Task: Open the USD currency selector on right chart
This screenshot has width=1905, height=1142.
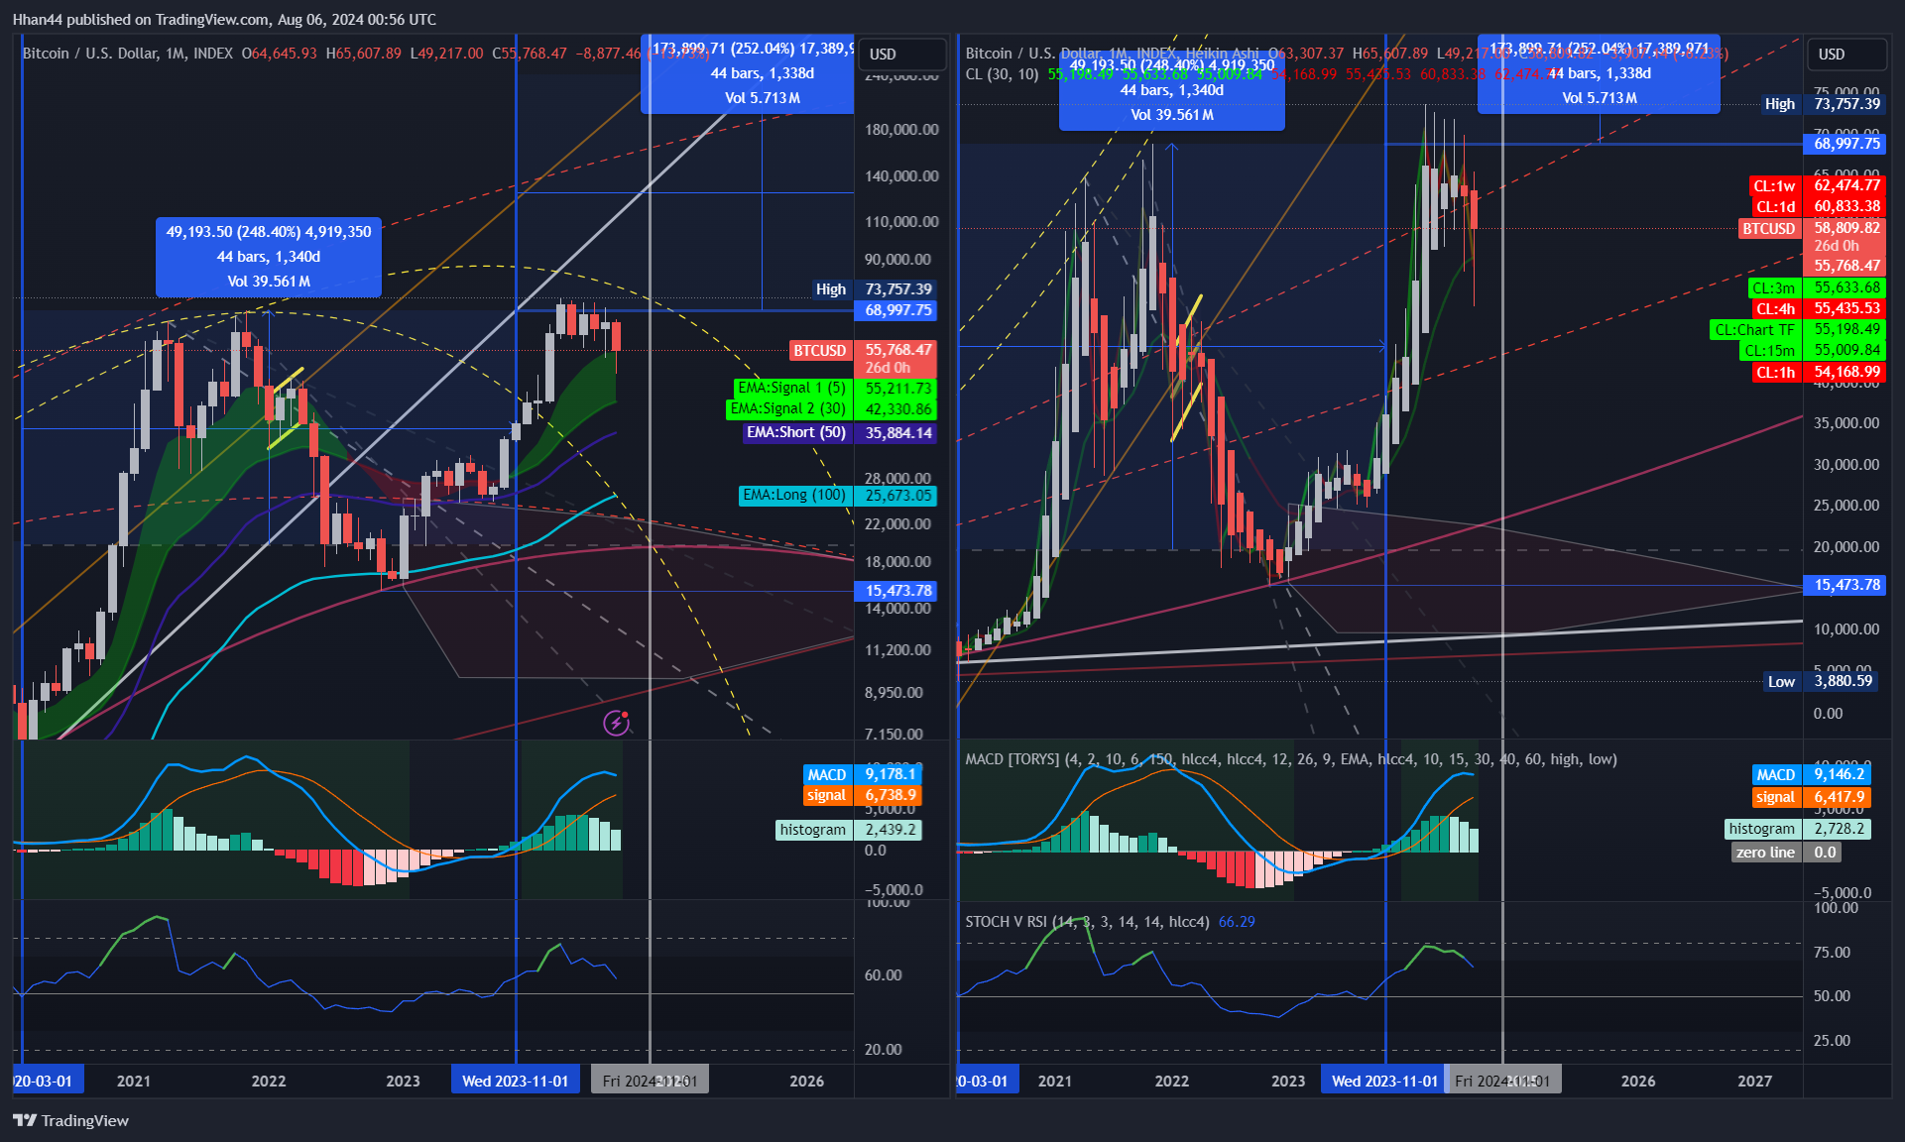Action: [1846, 54]
